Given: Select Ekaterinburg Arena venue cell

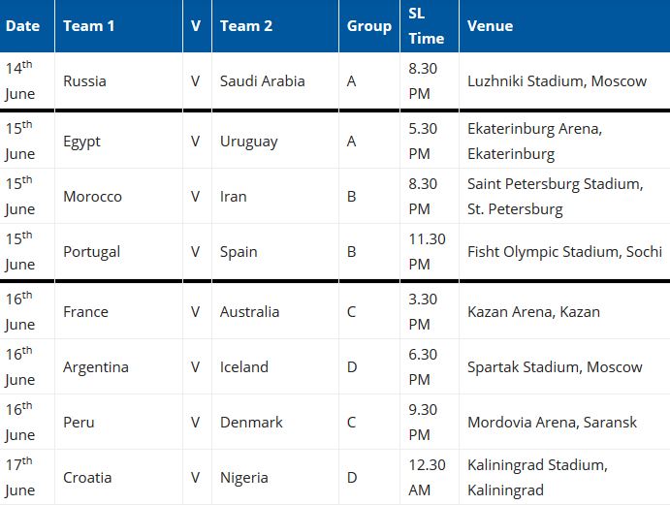Looking at the screenshot, I should click(x=564, y=141).
